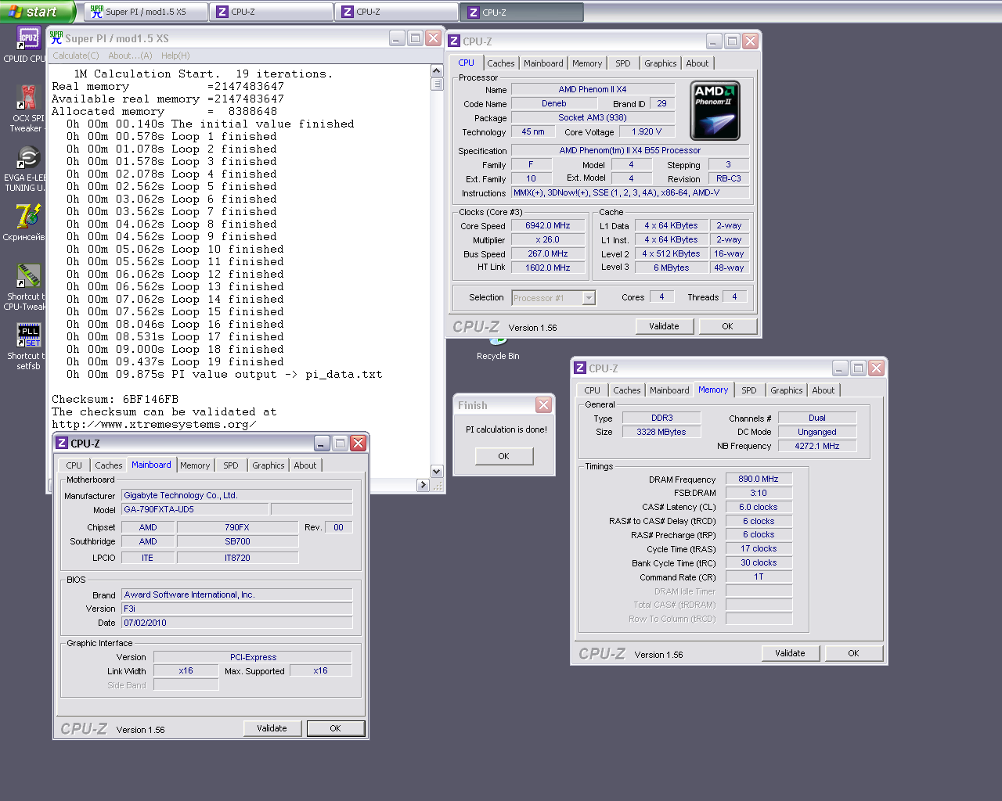Click the AMD Phenom II logo image
The height and width of the screenshot is (801, 1002).
pyautogui.click(x=715, y=111)
